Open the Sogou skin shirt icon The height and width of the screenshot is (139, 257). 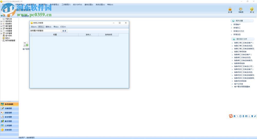pyautogui.click(x=252, y=116)
